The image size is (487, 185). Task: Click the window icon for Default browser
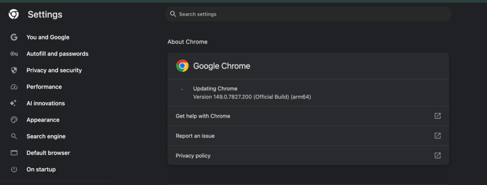[x=14, y=153]
